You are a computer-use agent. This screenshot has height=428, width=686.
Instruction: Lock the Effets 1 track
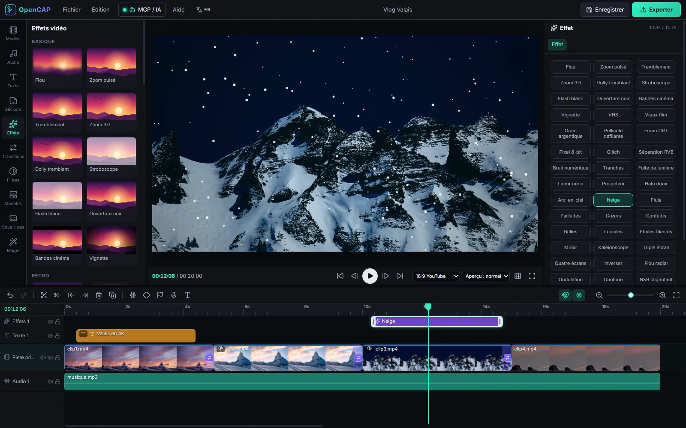point(57,321)
